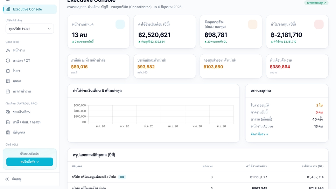Click the พนักงาน people icon in sidebar
The width and height of the screenshot is (336, 189).
tap(8, 50)
